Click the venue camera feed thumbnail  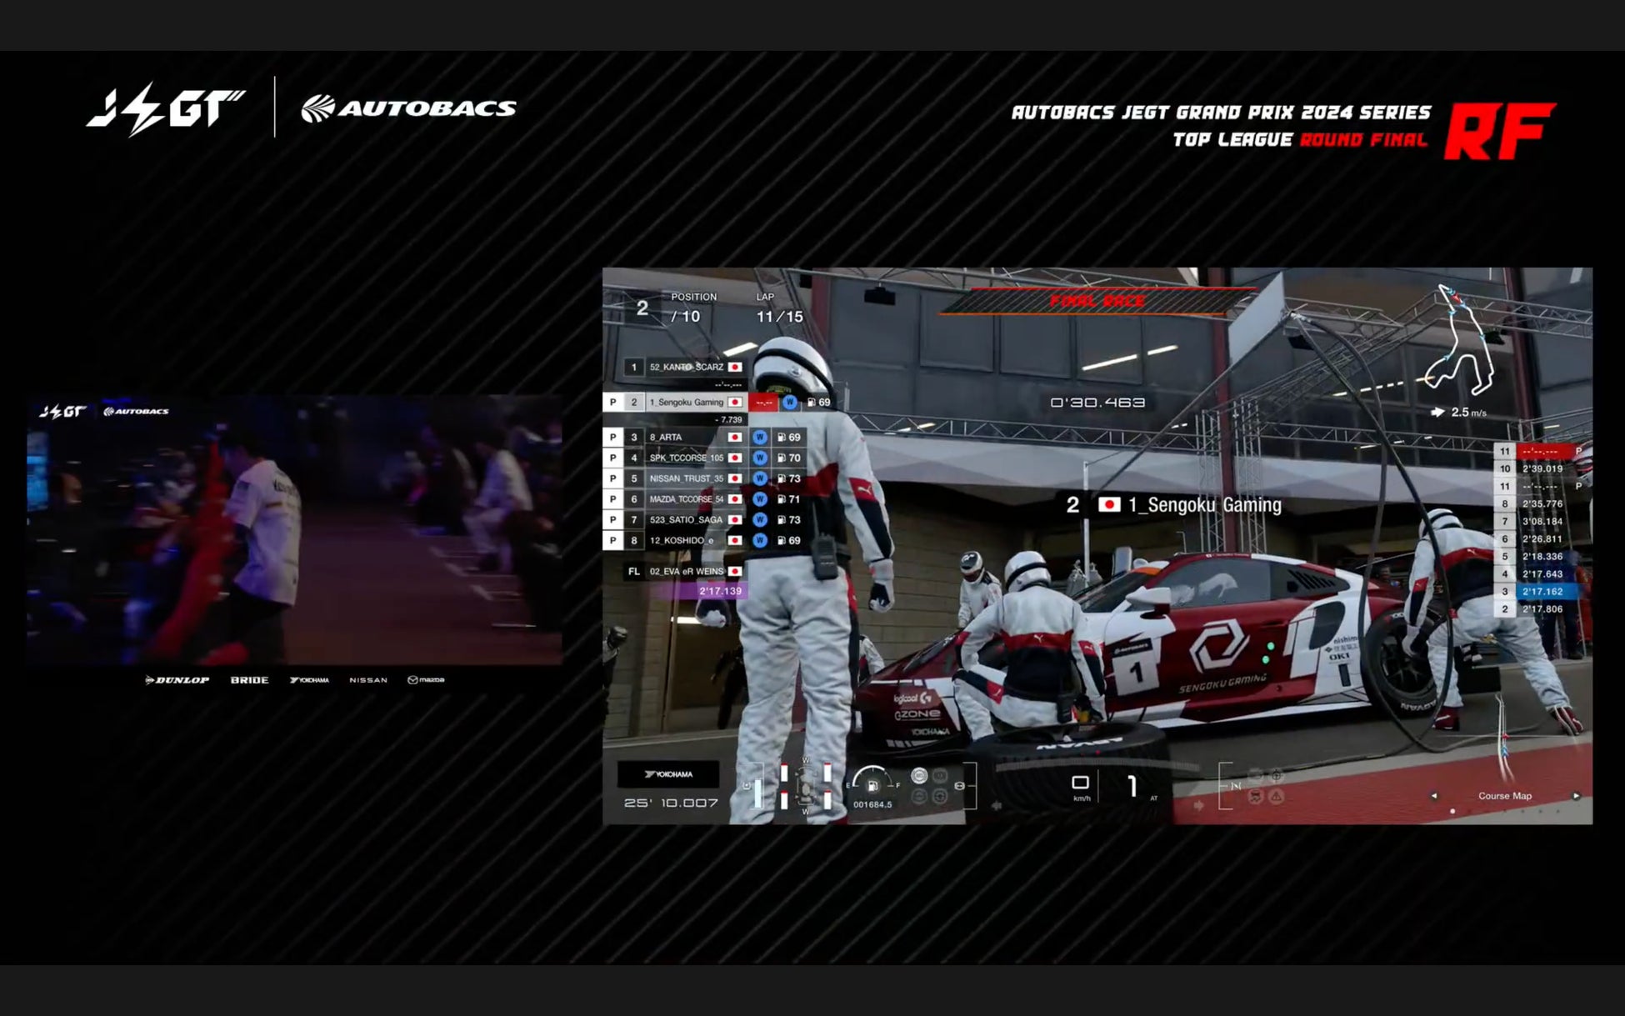point(294,529)
